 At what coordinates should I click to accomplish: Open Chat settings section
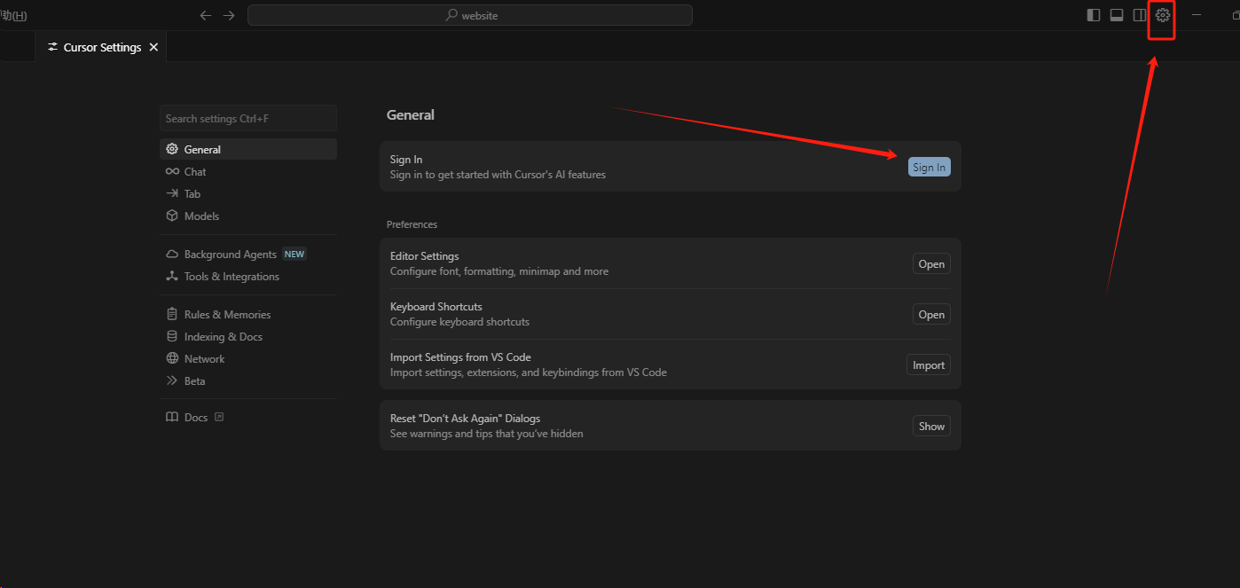pyautogui.click(x=248, y=171)
